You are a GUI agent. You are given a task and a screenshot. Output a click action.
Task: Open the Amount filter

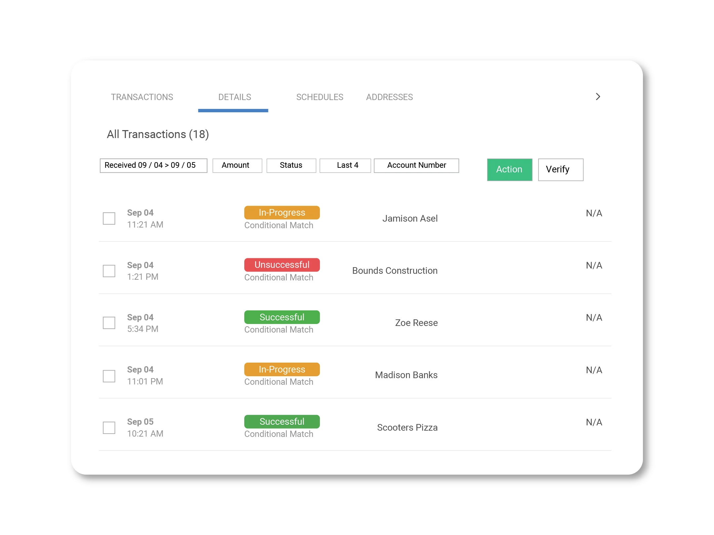(237, 165)
